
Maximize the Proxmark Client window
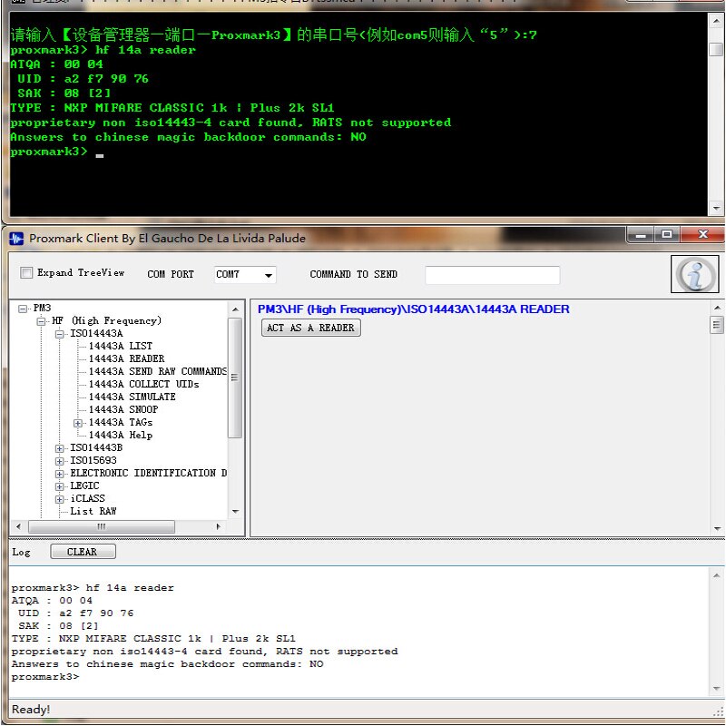[x=667, y=235]
